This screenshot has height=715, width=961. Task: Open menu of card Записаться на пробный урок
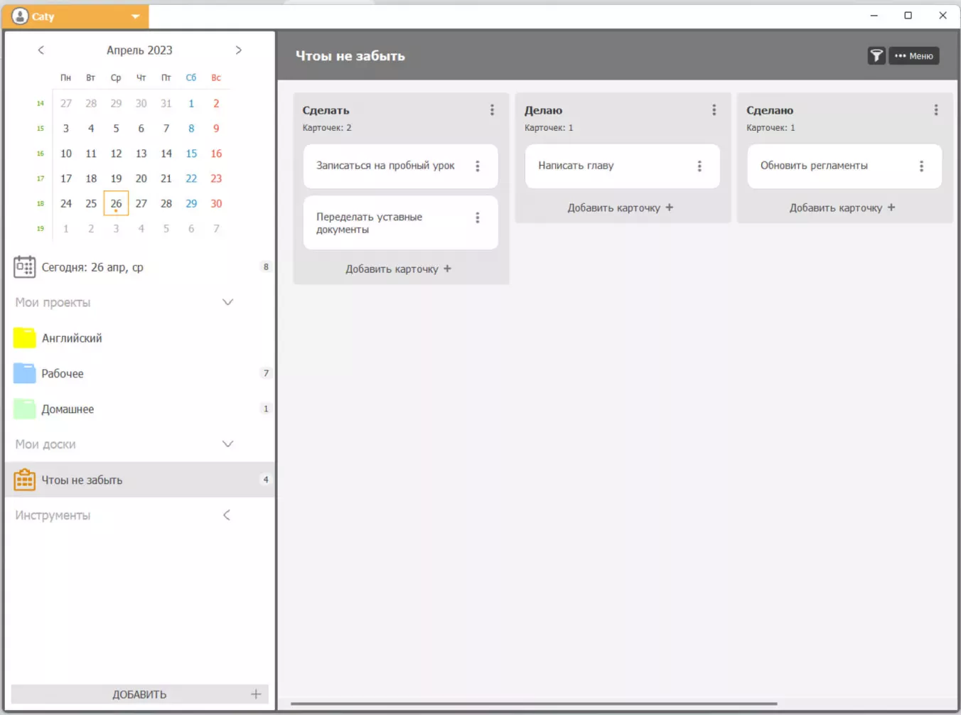tap(478, 166)
